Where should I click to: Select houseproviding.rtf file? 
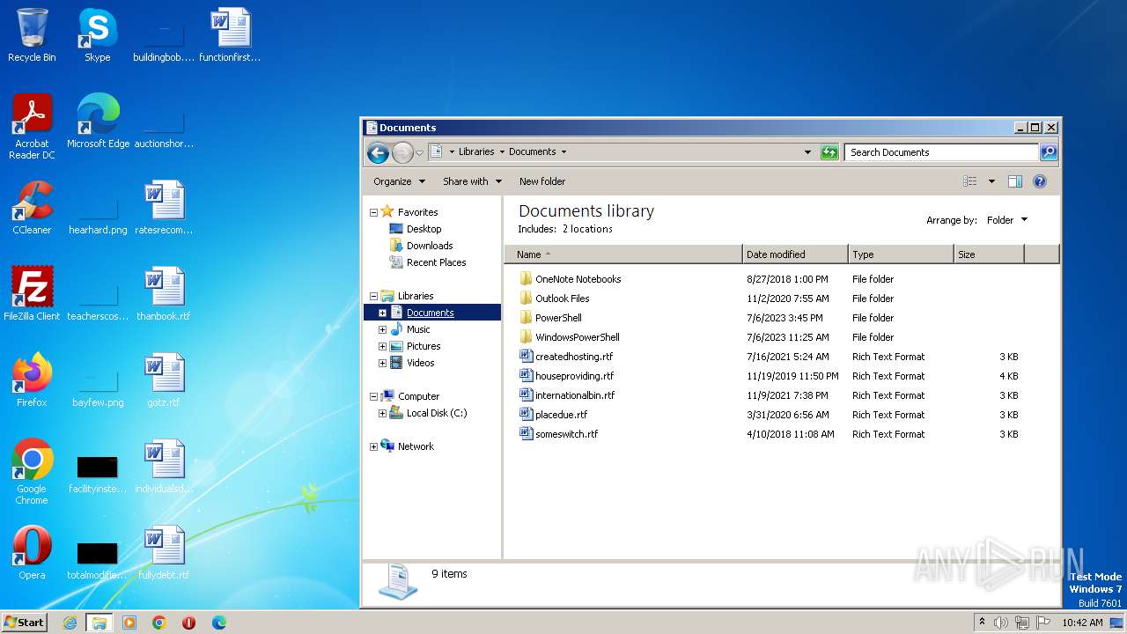(x=566, y=376)
